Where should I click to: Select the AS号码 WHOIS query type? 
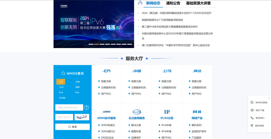62,98
